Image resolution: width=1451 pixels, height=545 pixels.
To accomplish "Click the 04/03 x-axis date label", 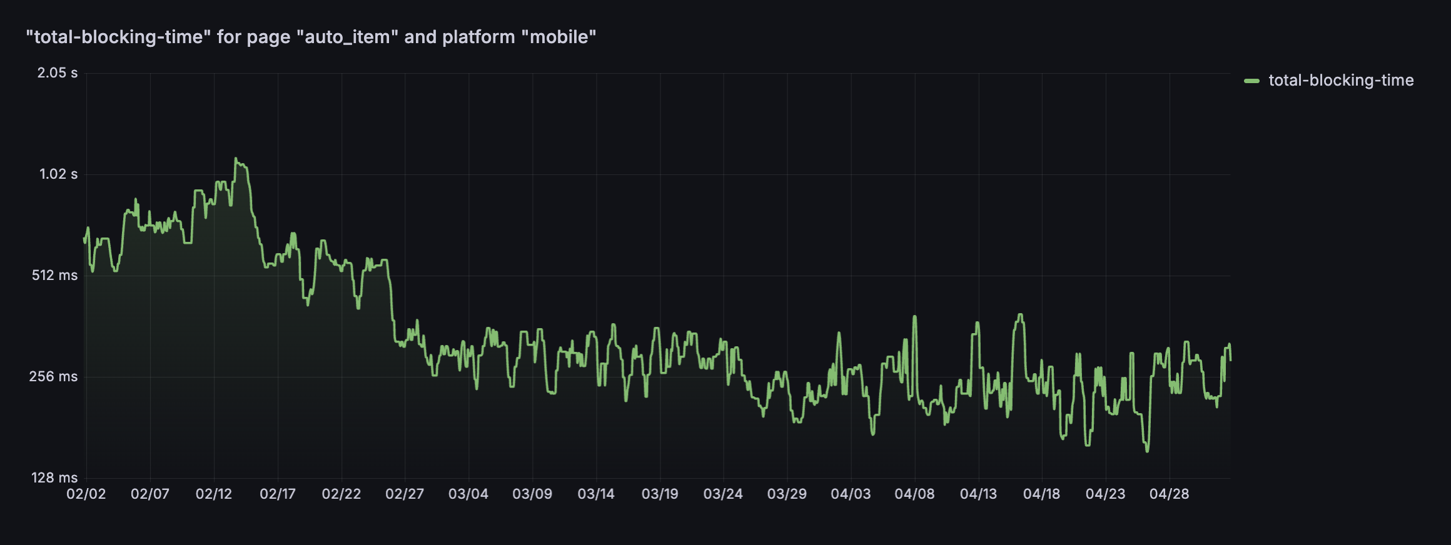I will (x=851, y=494).
